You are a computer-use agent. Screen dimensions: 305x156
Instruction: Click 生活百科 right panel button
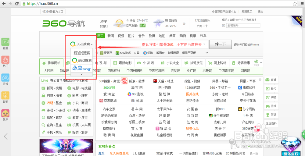pyautogui.click(x=271, y=123)
